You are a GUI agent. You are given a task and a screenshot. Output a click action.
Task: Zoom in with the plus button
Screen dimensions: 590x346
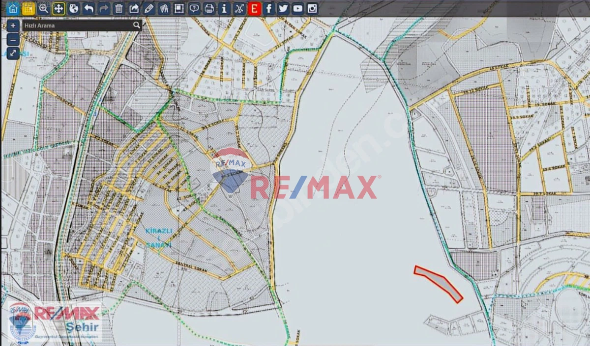click(x=13, y=26)
